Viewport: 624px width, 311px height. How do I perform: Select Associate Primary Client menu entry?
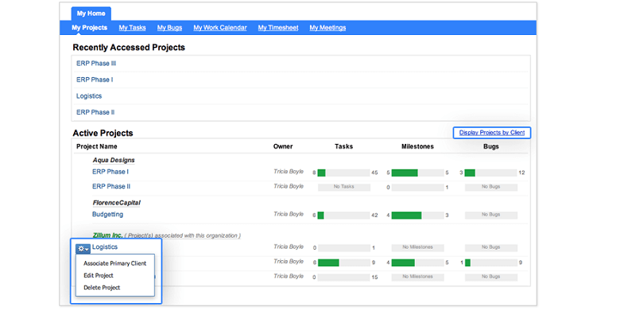tap(115, 263)
